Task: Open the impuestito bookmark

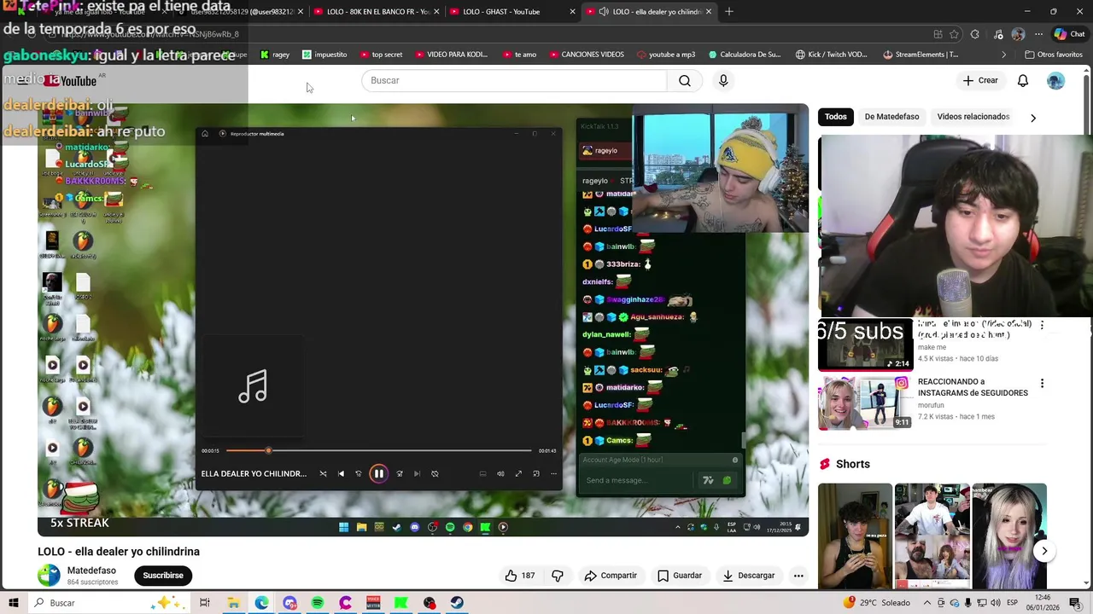Action: tap(324, 55)
